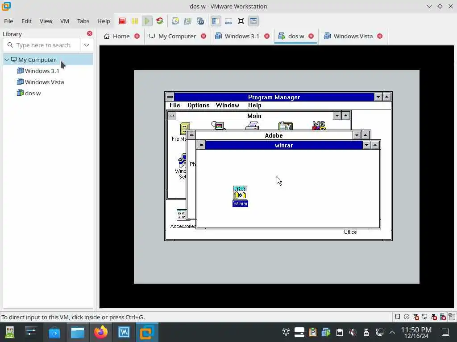Screen dimensions: 457x342
Task: Click the library search field
Action: click(42, 45)
